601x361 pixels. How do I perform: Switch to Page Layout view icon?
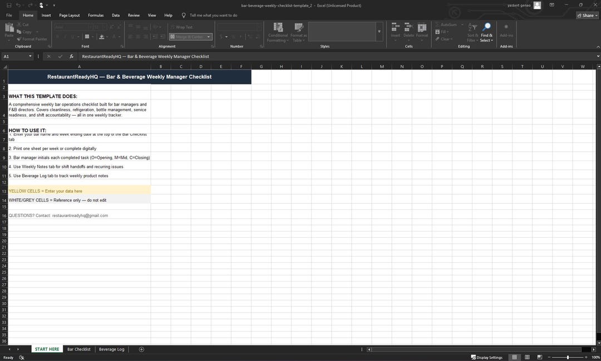pos(527,357)
